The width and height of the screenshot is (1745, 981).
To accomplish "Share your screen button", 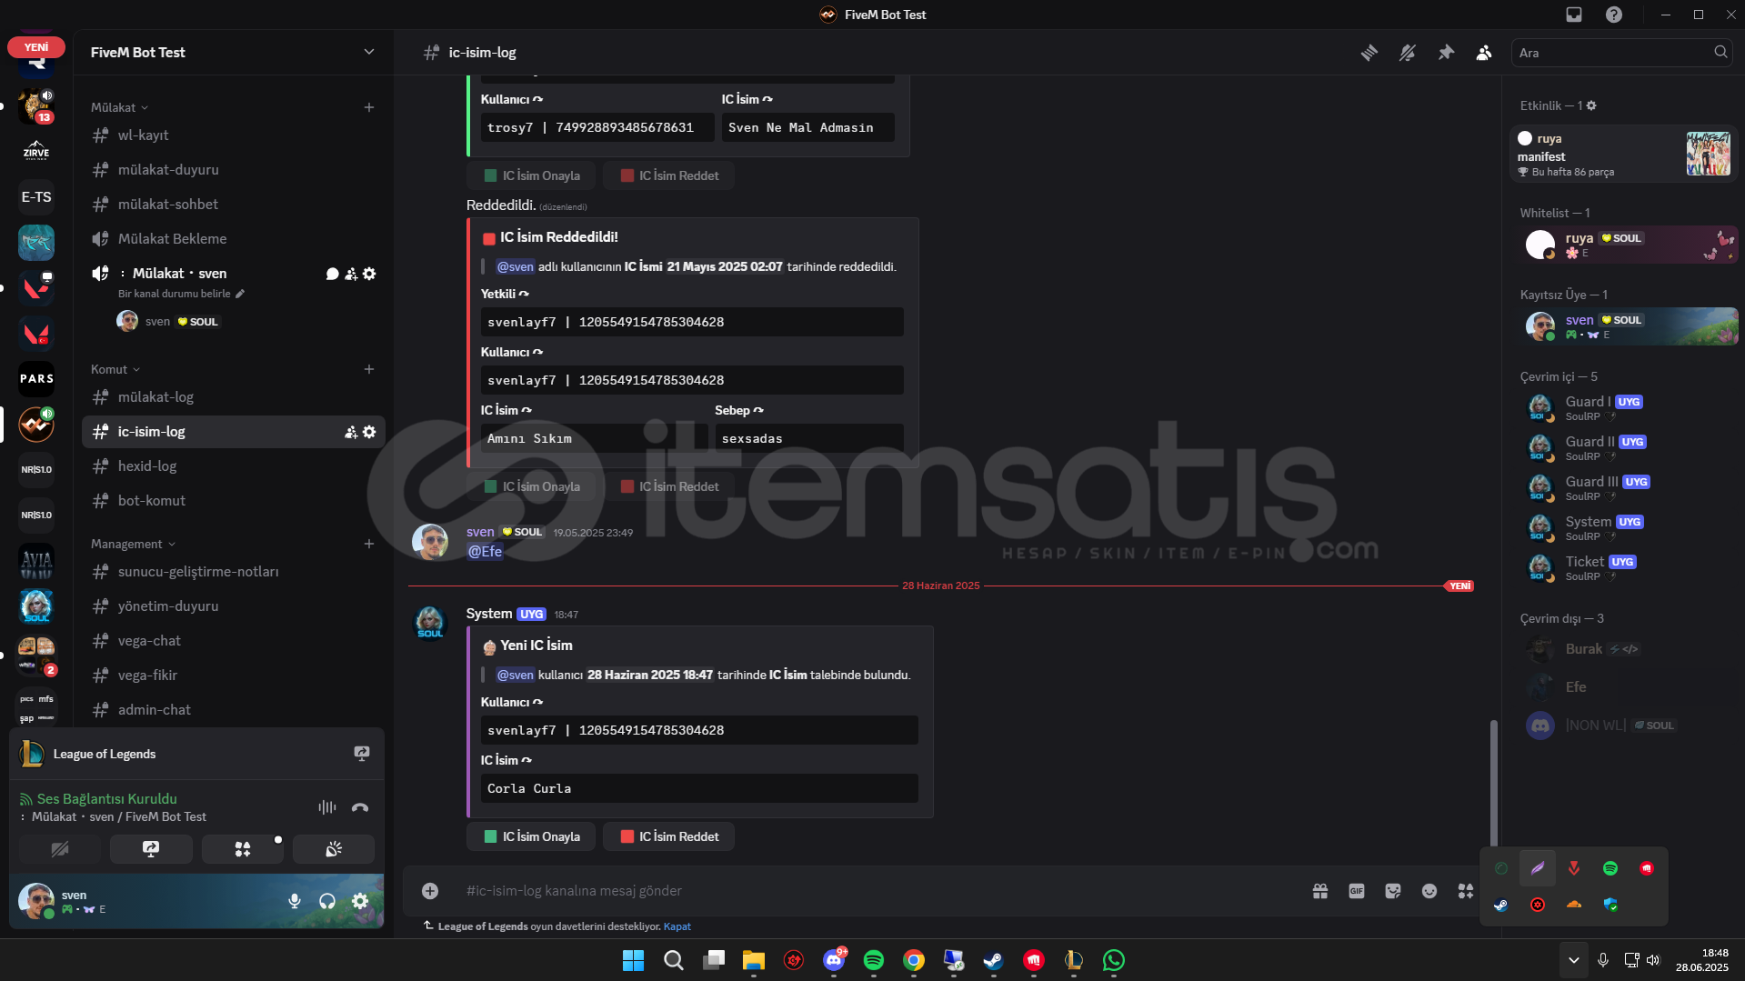I will (x=151, y=849).
